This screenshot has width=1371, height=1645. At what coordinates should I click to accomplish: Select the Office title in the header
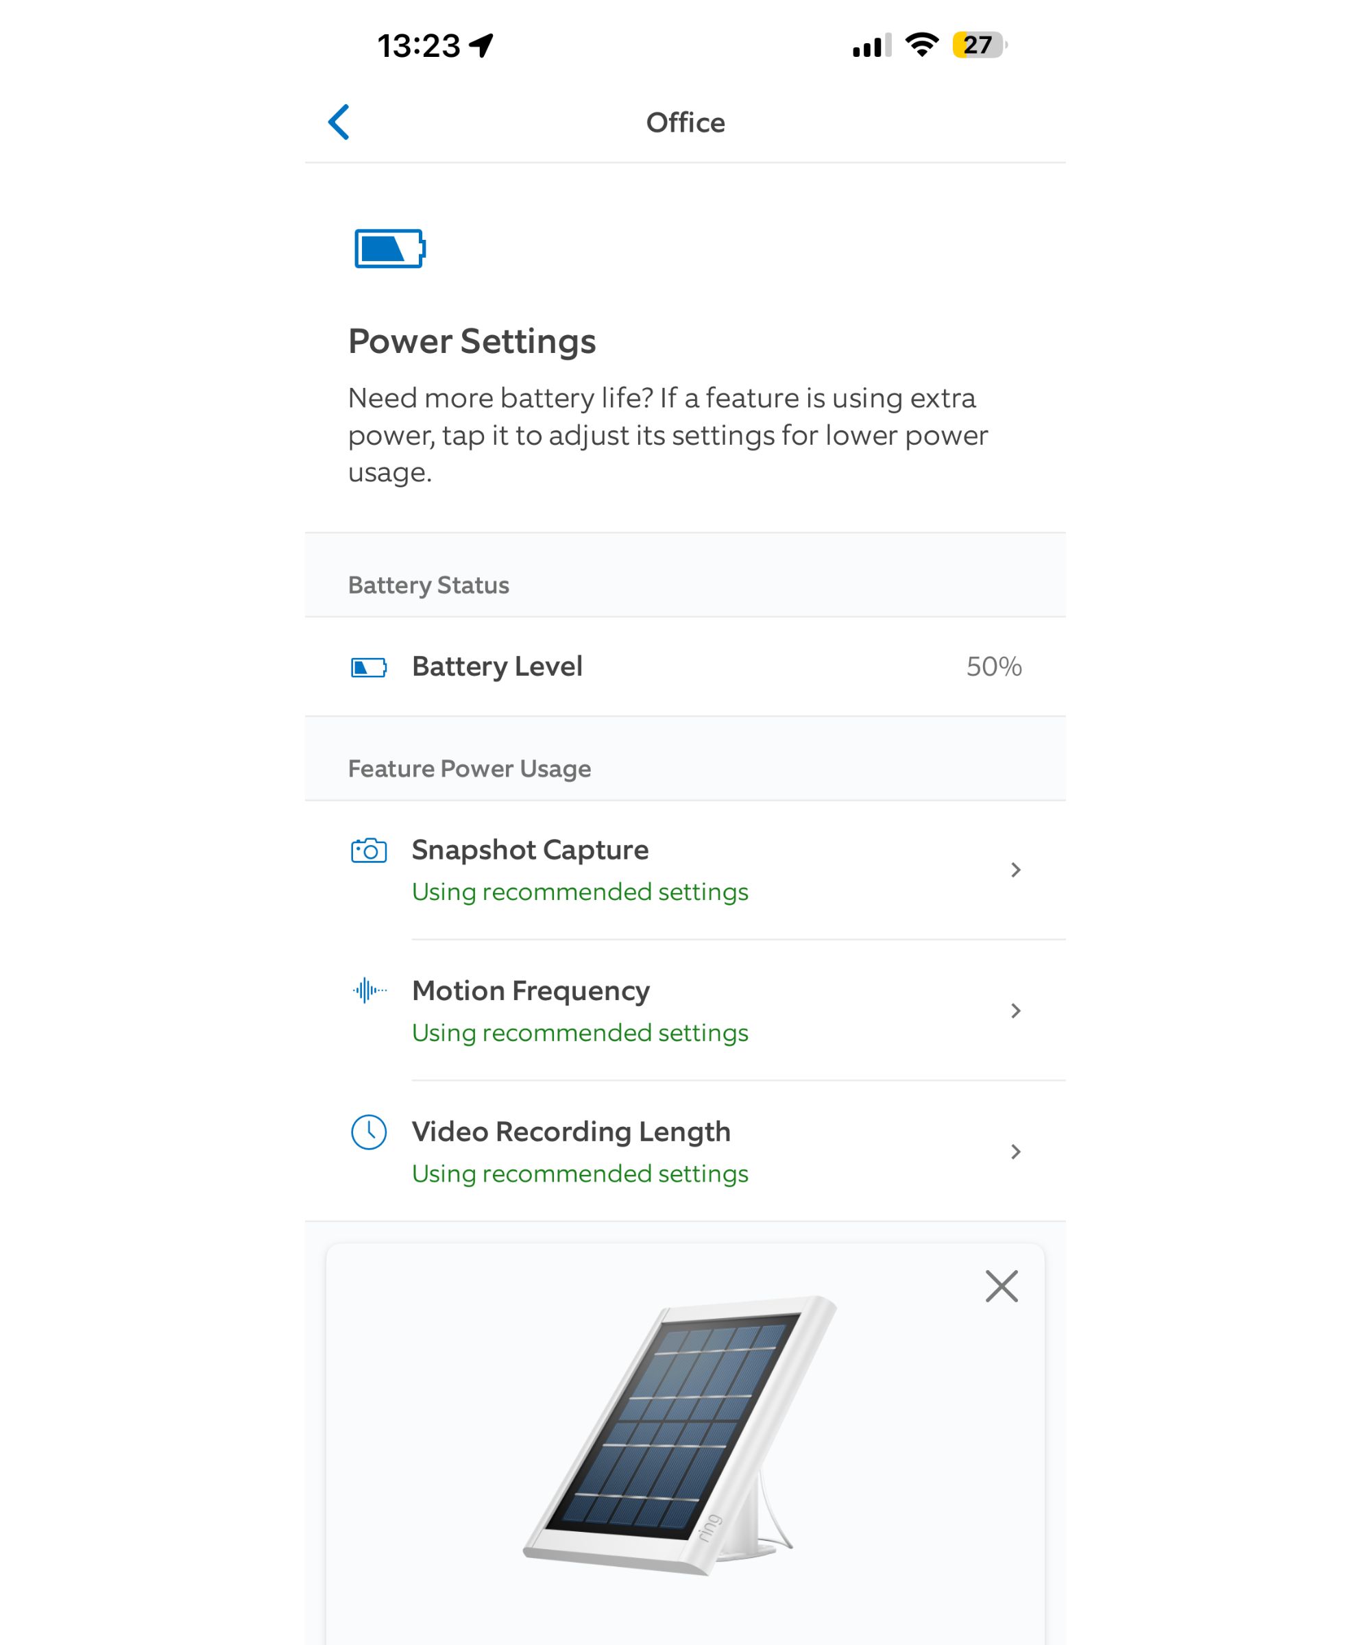(x=685, y=122)
